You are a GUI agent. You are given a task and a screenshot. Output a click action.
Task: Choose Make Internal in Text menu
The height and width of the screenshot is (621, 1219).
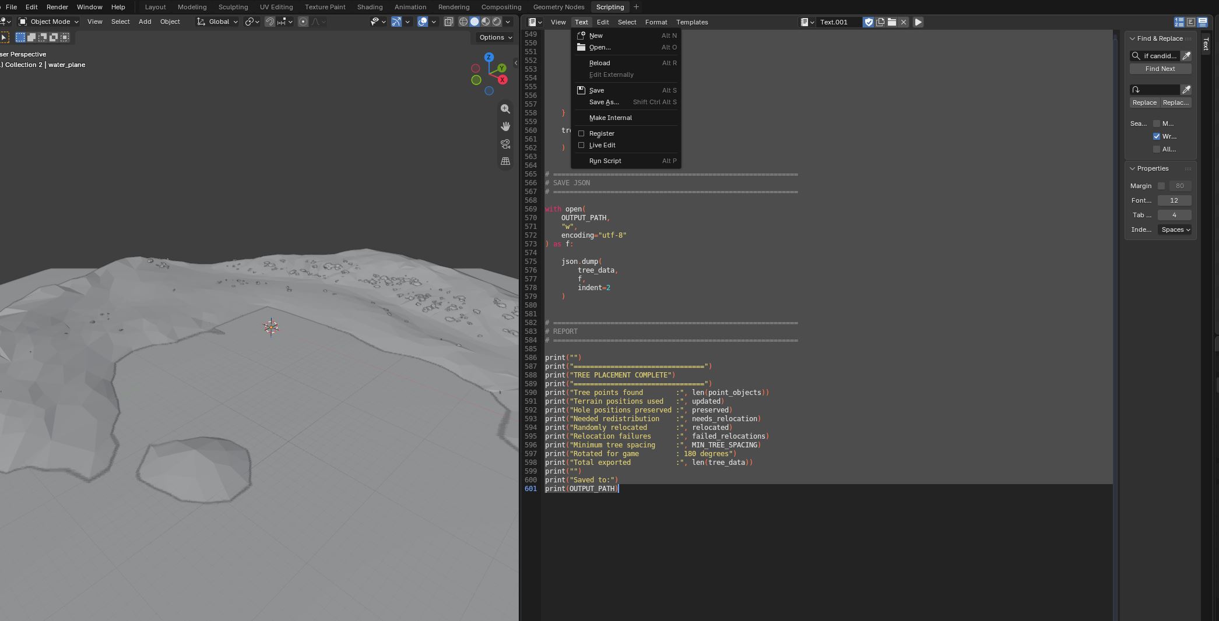[626, 118]
